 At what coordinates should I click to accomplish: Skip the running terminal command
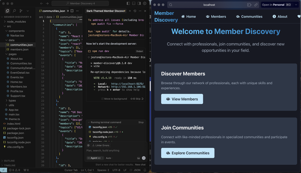(x=137, y=99)
